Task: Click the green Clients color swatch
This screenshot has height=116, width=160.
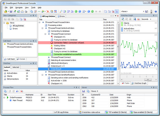Action: pos(122,24)
